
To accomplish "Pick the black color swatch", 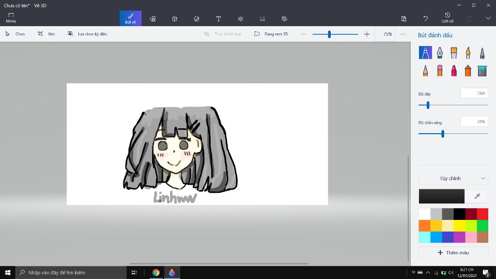I will pos(459,214).
